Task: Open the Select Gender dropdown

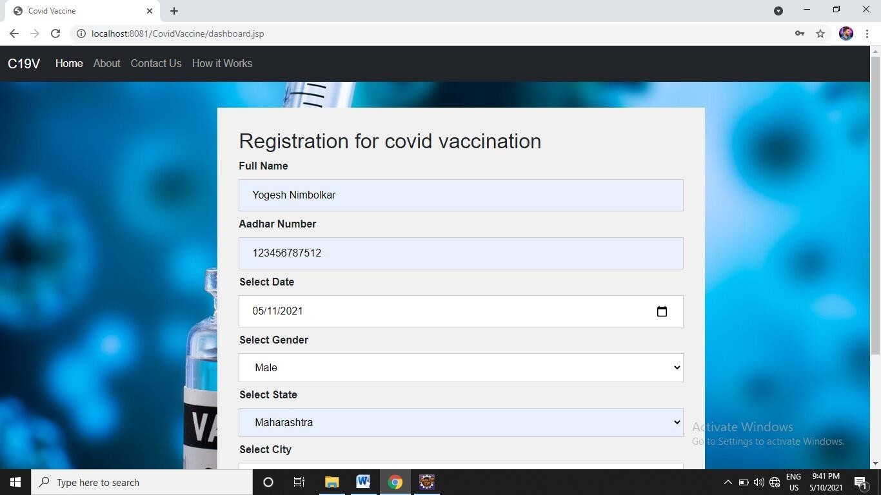Action: pos(460,367)
